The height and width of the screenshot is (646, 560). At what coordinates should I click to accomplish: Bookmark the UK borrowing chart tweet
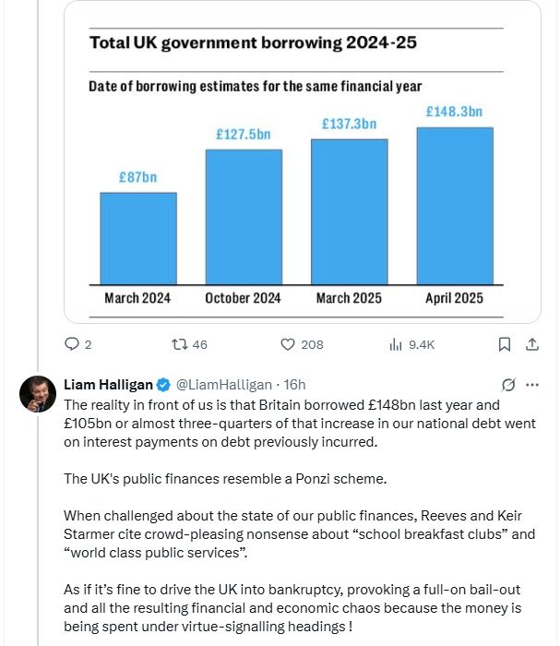pyautogui.click(x=505, y=344)
